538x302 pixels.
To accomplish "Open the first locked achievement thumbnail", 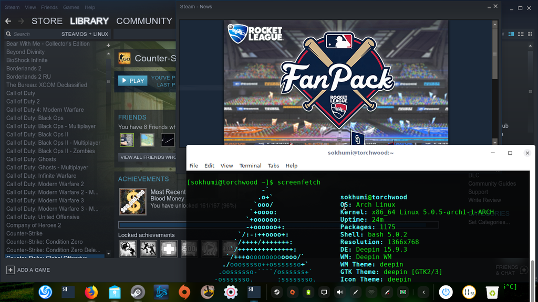I will click(128, 249).
